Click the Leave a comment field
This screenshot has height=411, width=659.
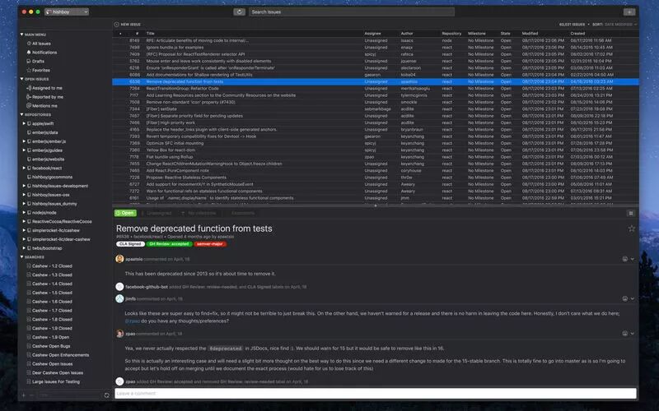tap(376, 394)
